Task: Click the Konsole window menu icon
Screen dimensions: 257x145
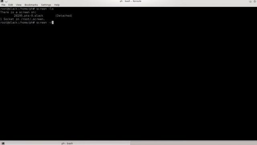Action: [x=2, y=1]
